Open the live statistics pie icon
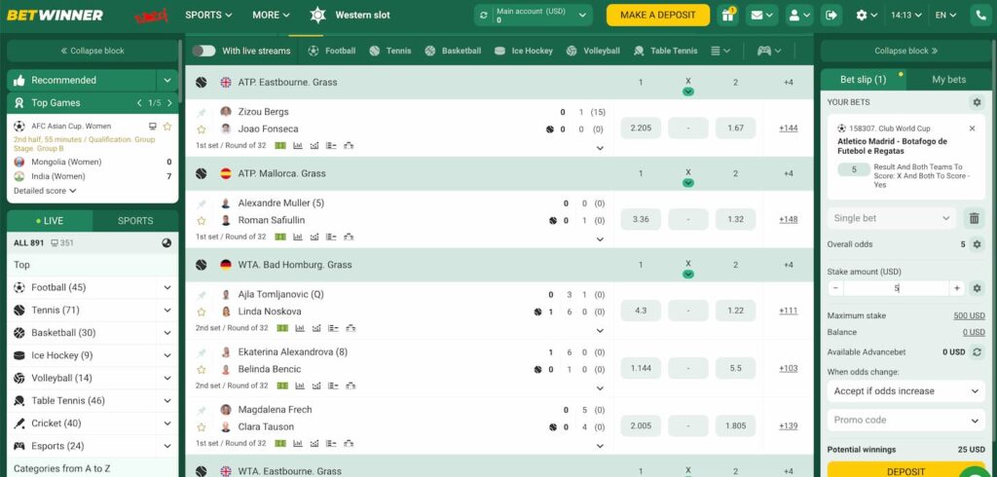 coord(166,242)
